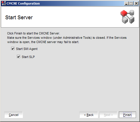Image resolution: width=140 pixels, height=122 pixels.
Task: Cancel the configuration wizard
Action: [14, 115]
